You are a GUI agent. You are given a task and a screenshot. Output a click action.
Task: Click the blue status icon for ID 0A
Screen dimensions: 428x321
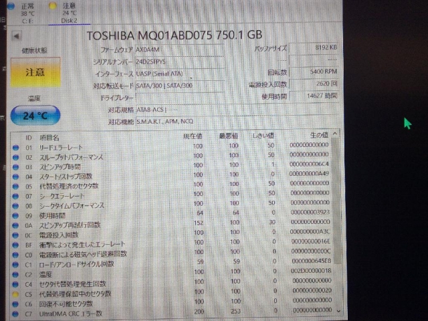[16, 225]
